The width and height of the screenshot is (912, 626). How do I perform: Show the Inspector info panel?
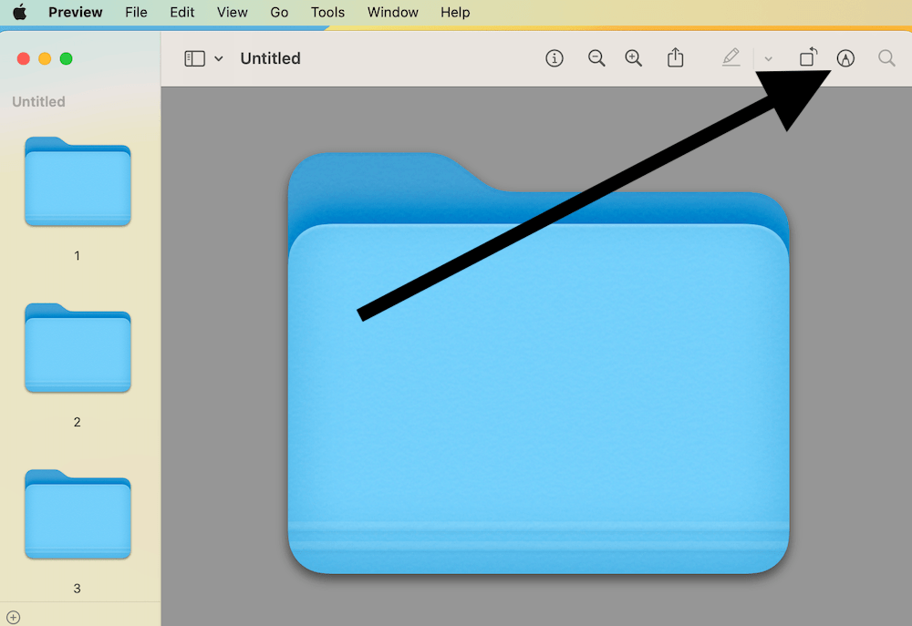554,58
